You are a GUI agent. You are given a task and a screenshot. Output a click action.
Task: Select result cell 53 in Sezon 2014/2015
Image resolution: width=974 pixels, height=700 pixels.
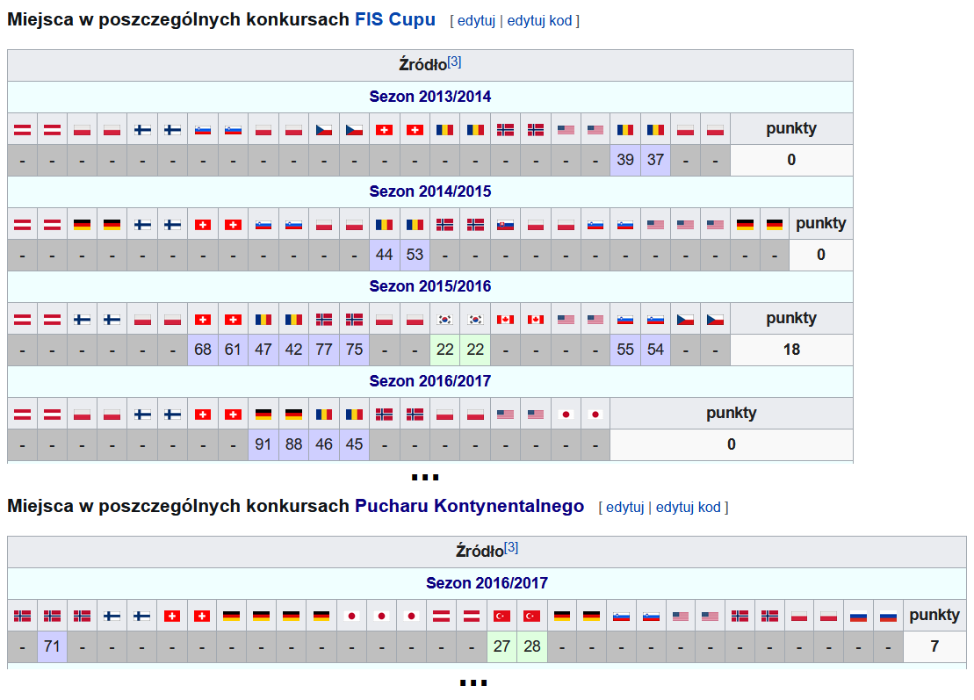415,255
